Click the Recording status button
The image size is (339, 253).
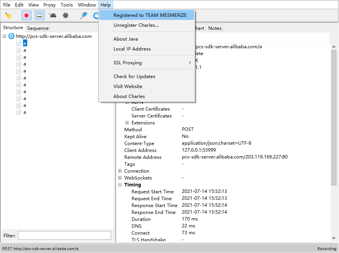tap(326, 248)
